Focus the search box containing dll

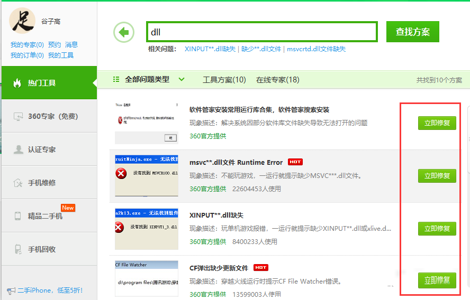coord(262,32)
